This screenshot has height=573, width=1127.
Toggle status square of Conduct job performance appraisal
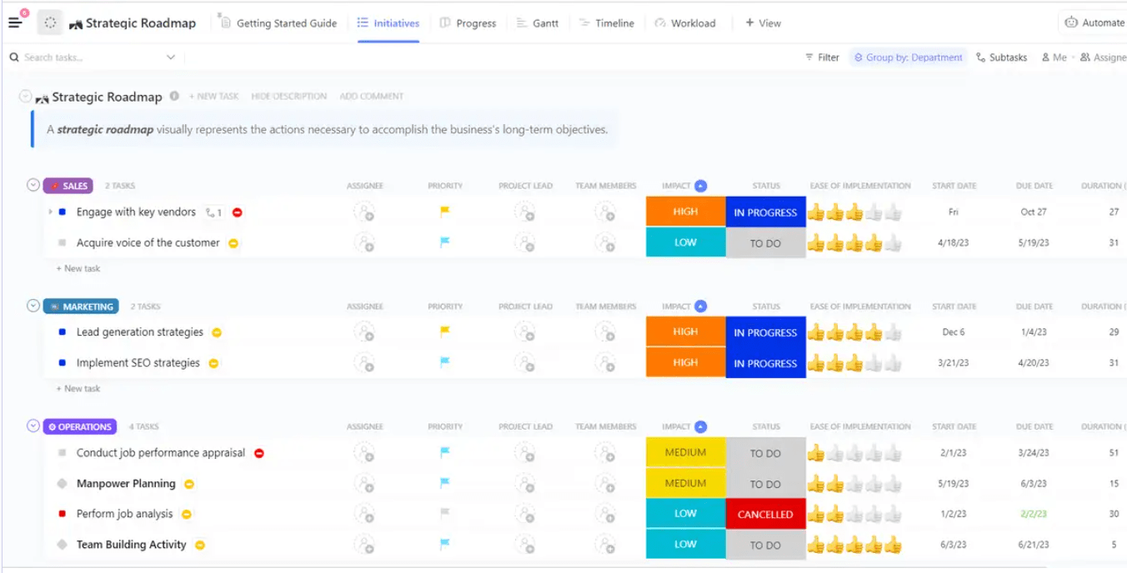[x=63, y=453]
